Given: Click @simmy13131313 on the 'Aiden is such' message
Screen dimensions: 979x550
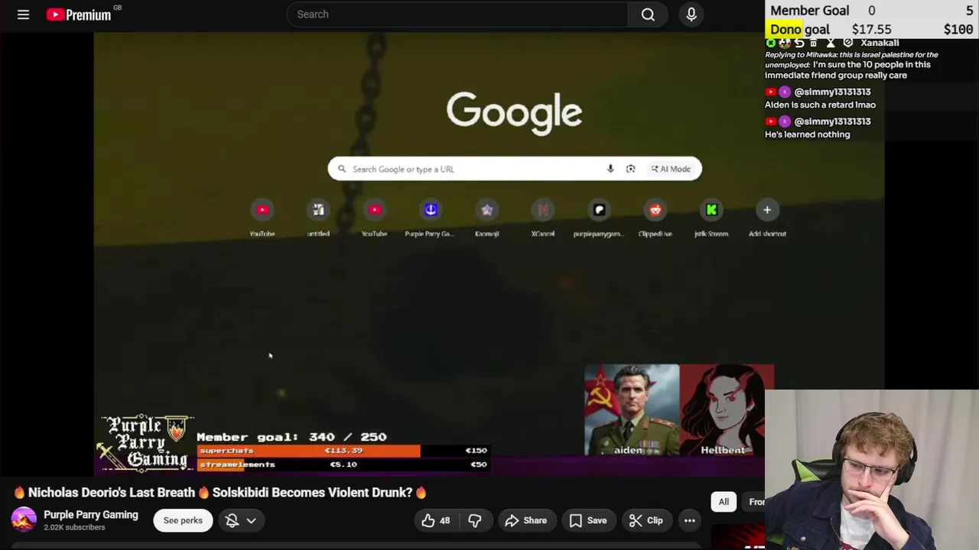Looking at the screenshot, I should click(x=832, y=92).
